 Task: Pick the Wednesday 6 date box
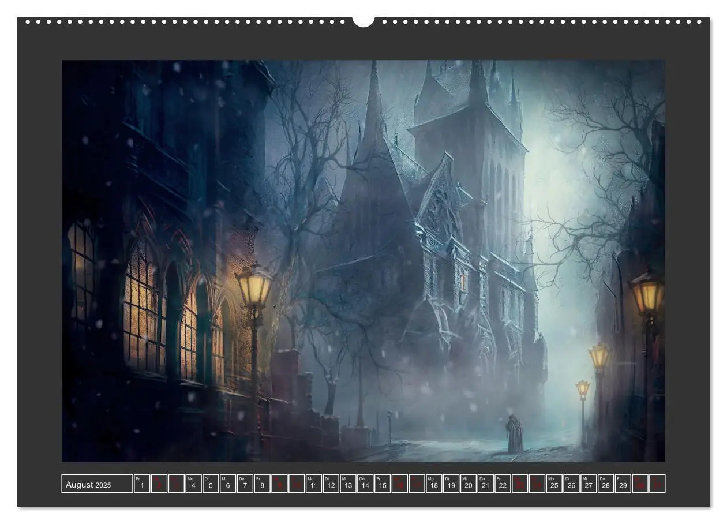pyautogui.click(x=228, y=484)
